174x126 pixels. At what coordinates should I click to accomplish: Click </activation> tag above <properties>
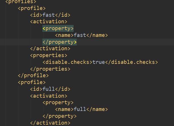[50, 49]
